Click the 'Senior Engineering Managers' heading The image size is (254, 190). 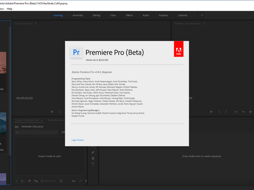pos(85,110)
